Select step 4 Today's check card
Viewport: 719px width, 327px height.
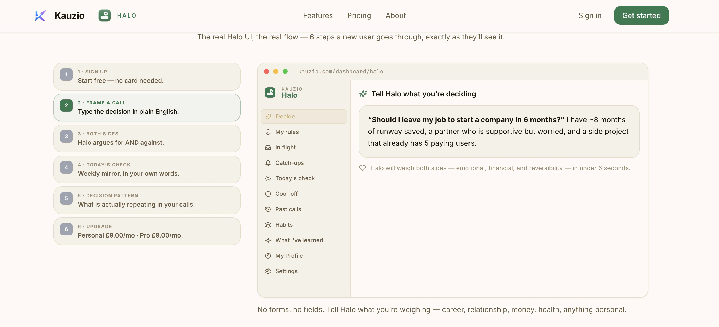pyautogui.click(x=147, y=169)
